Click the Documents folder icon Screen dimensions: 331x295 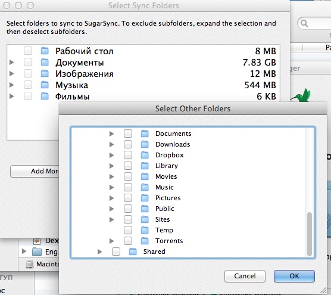pos(145,133)
